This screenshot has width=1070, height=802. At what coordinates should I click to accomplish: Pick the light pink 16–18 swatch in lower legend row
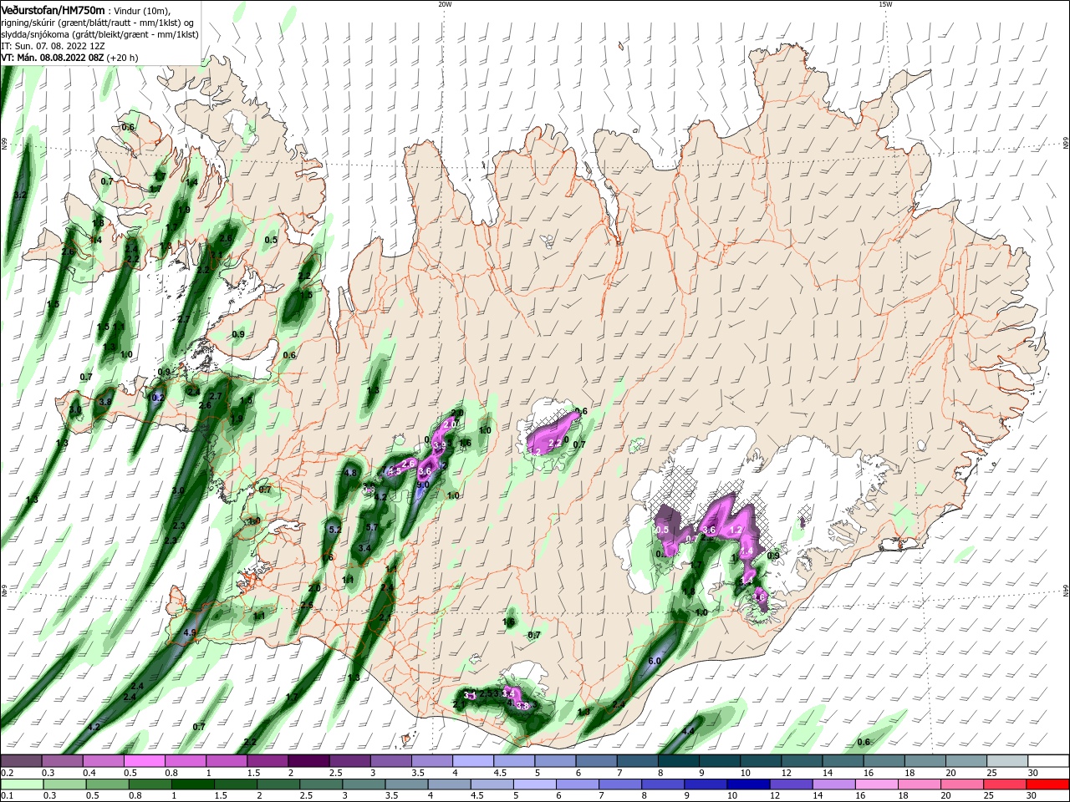[876, 784]
